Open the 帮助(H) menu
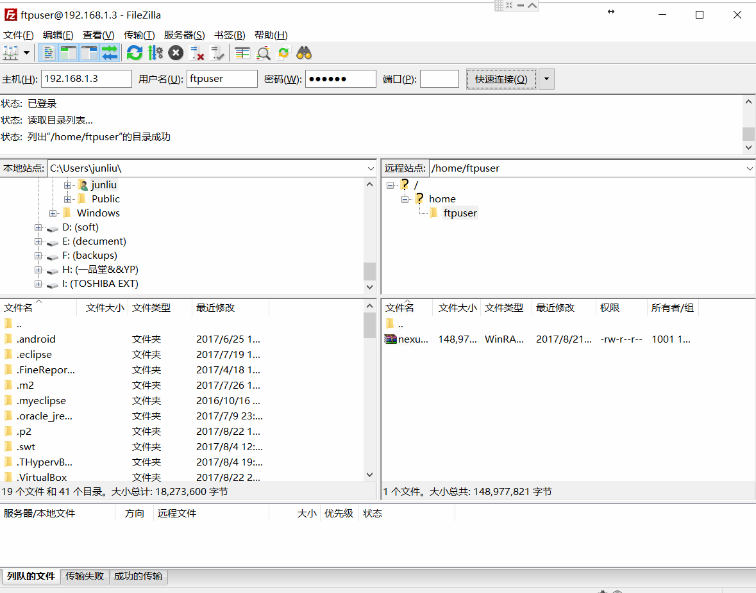The width and height of the screenshot is (756, 593). pyautogui.click(x=271, y=35)
